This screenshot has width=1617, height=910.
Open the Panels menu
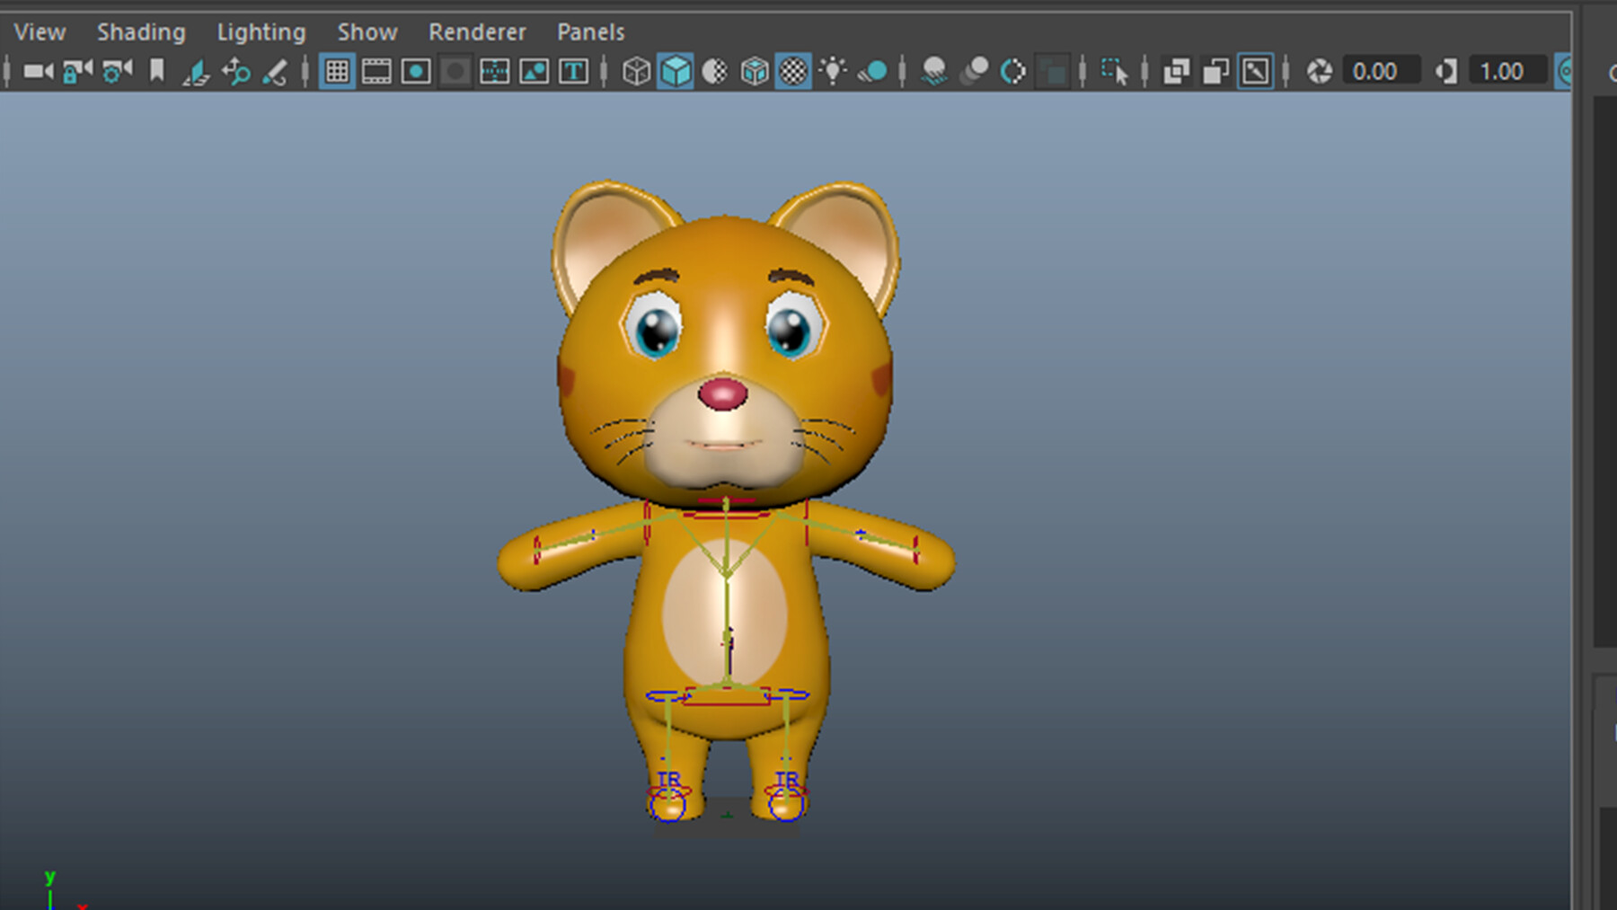coord(590,31)
